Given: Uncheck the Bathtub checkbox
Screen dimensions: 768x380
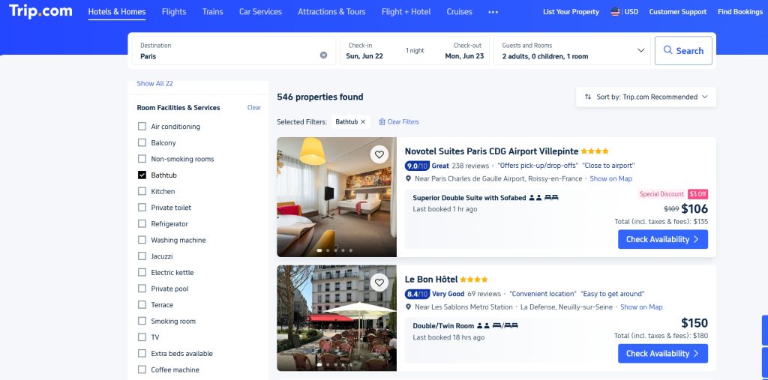Looking at the screenshot, I should coord(142,175).
